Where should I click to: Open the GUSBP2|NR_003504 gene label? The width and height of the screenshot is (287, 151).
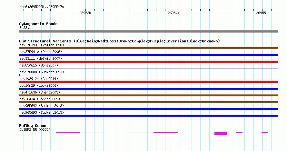(35, 130)
